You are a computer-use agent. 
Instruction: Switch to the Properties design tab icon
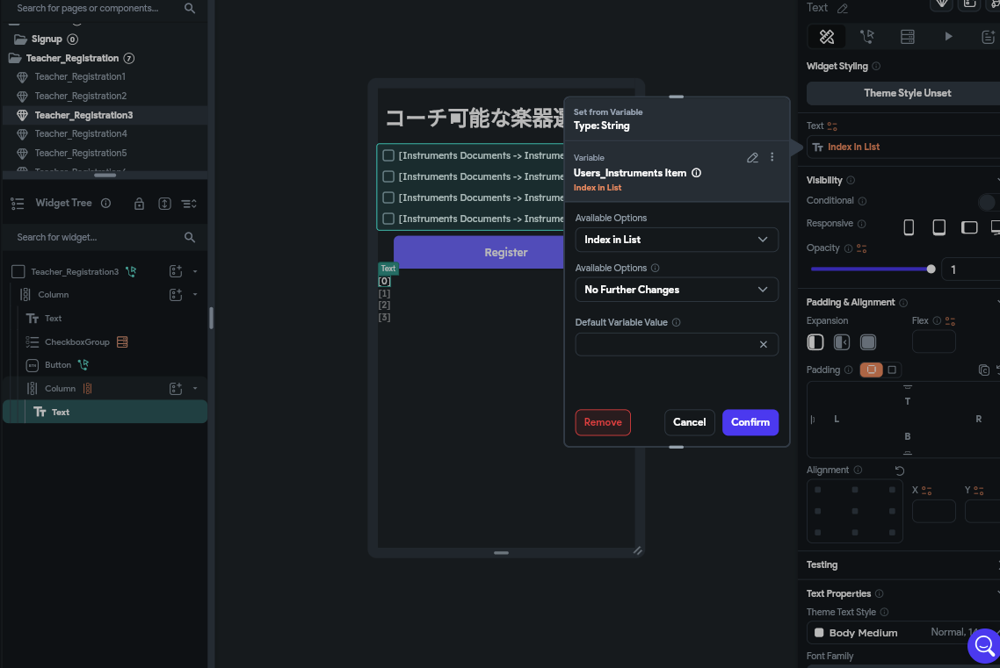pyautogui.click(x=827, y=37)
